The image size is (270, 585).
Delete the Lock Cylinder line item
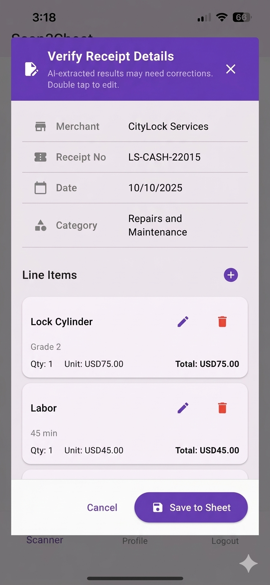222,321
